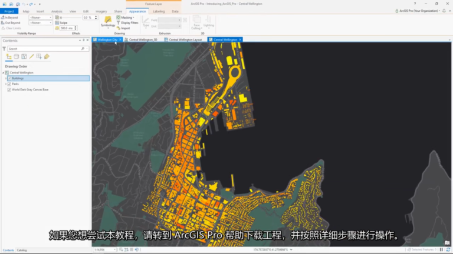Toggle Parks layer visibility checkbox
453x254 pixels.
pyautogui.click(x=9, y=84)
